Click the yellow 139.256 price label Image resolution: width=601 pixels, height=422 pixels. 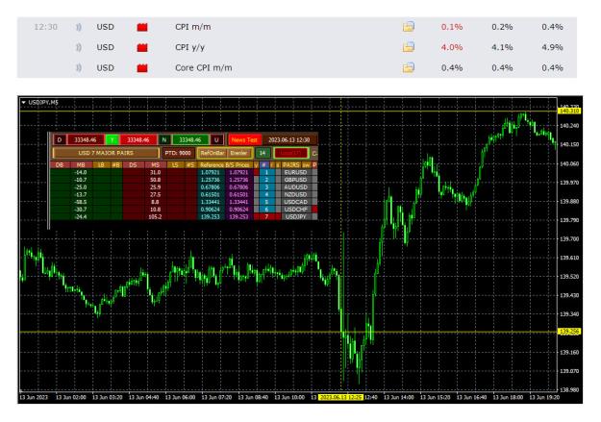click(x=569, y=332)
